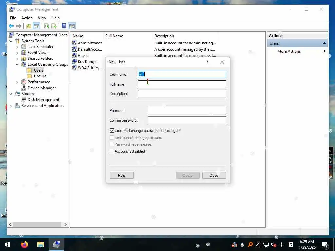Open Firefox from the taskbar

point(24,244)
